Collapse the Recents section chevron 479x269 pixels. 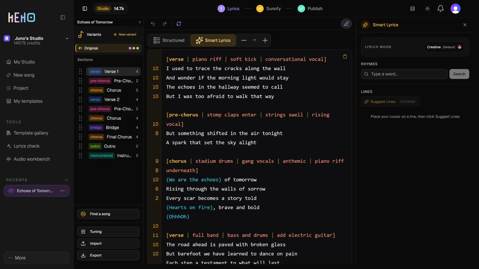66,180
